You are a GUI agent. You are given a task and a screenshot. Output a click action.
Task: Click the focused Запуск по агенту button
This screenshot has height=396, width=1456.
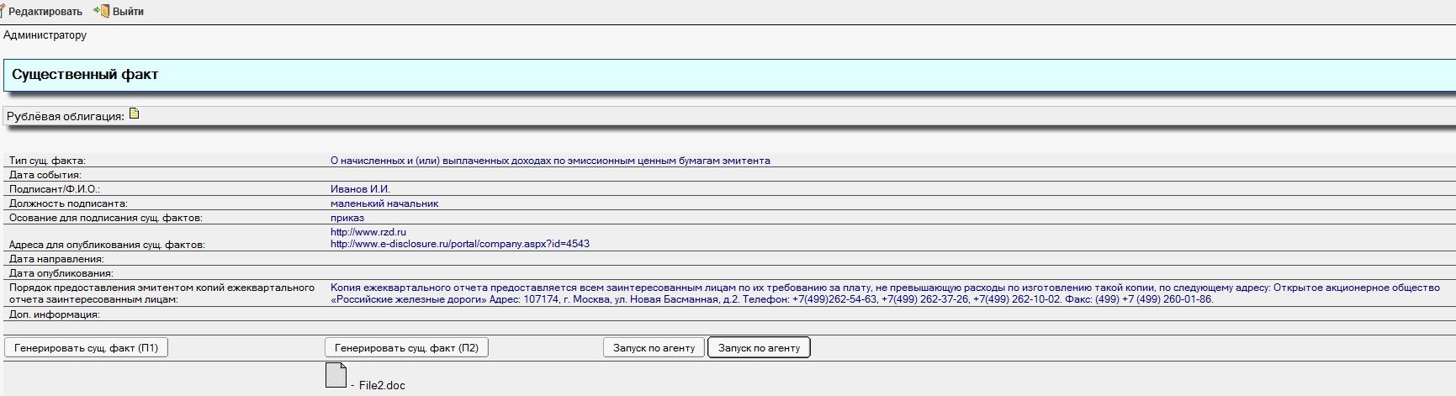759,347
